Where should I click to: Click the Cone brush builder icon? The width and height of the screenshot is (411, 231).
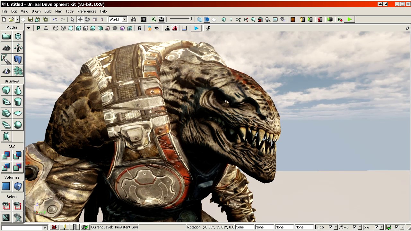coord(18,90)
